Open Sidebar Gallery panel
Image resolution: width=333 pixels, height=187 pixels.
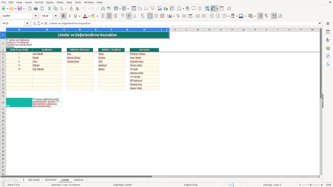(x=328, y=48)
